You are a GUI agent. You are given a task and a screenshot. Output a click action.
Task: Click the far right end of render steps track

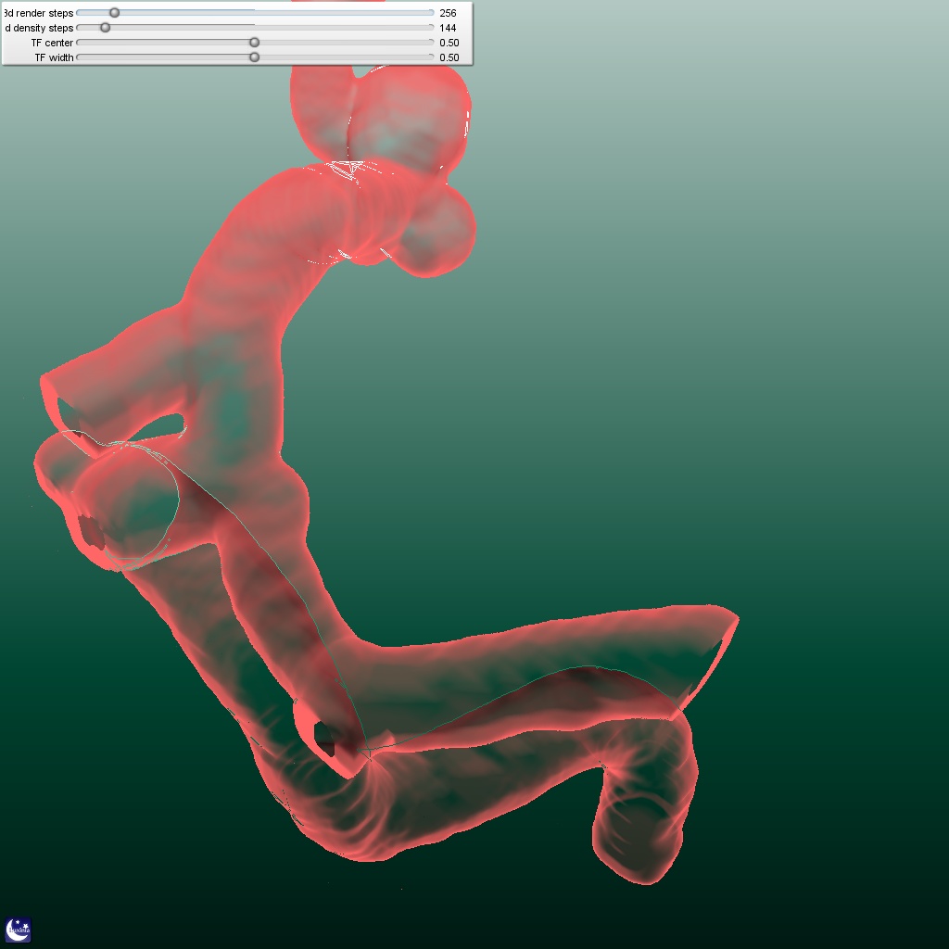(x=431, y=13)
